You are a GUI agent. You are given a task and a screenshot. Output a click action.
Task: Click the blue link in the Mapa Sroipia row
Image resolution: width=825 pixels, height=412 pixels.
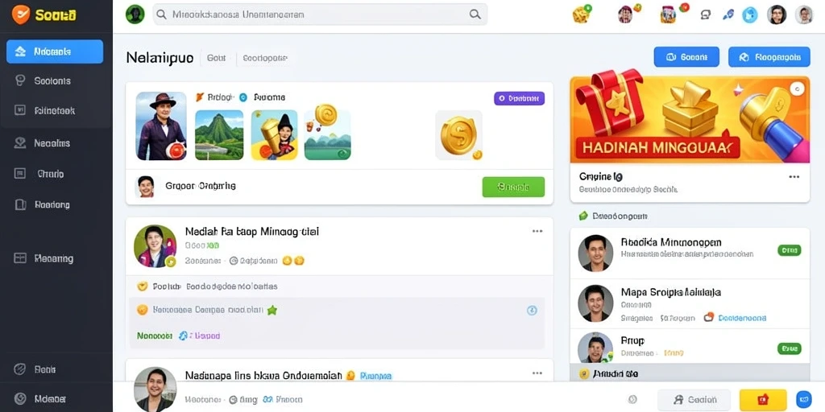tap(742, 318)
